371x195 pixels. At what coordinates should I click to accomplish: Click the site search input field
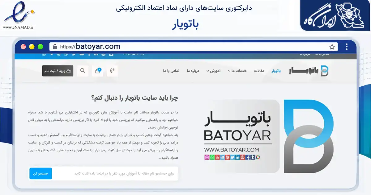click(x=115, y=173)
